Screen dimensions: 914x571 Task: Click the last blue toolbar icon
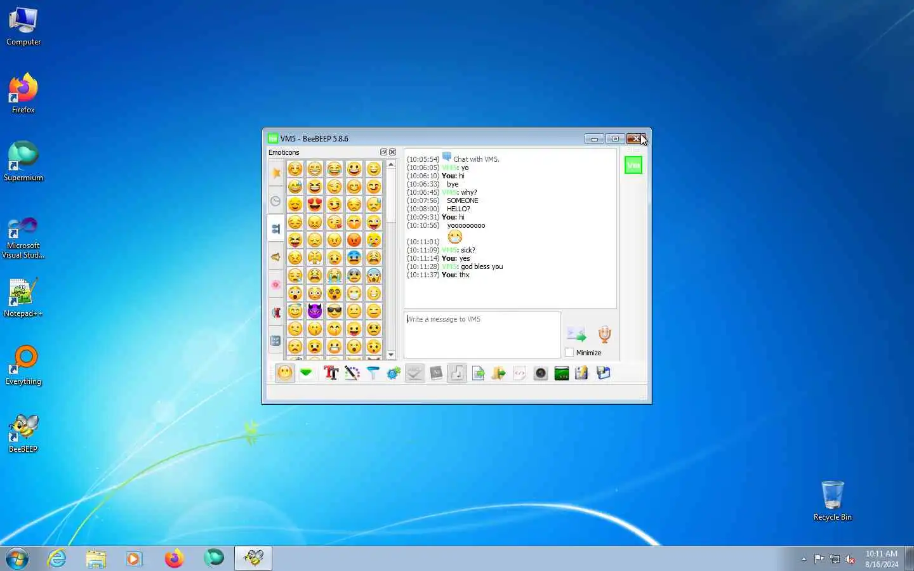point(603,373)
